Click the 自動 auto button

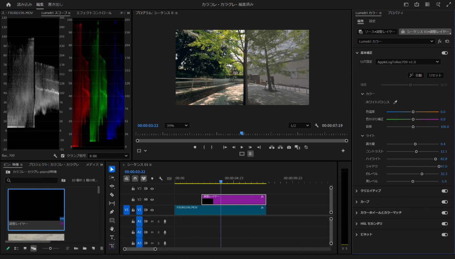[x=416, y=75]
